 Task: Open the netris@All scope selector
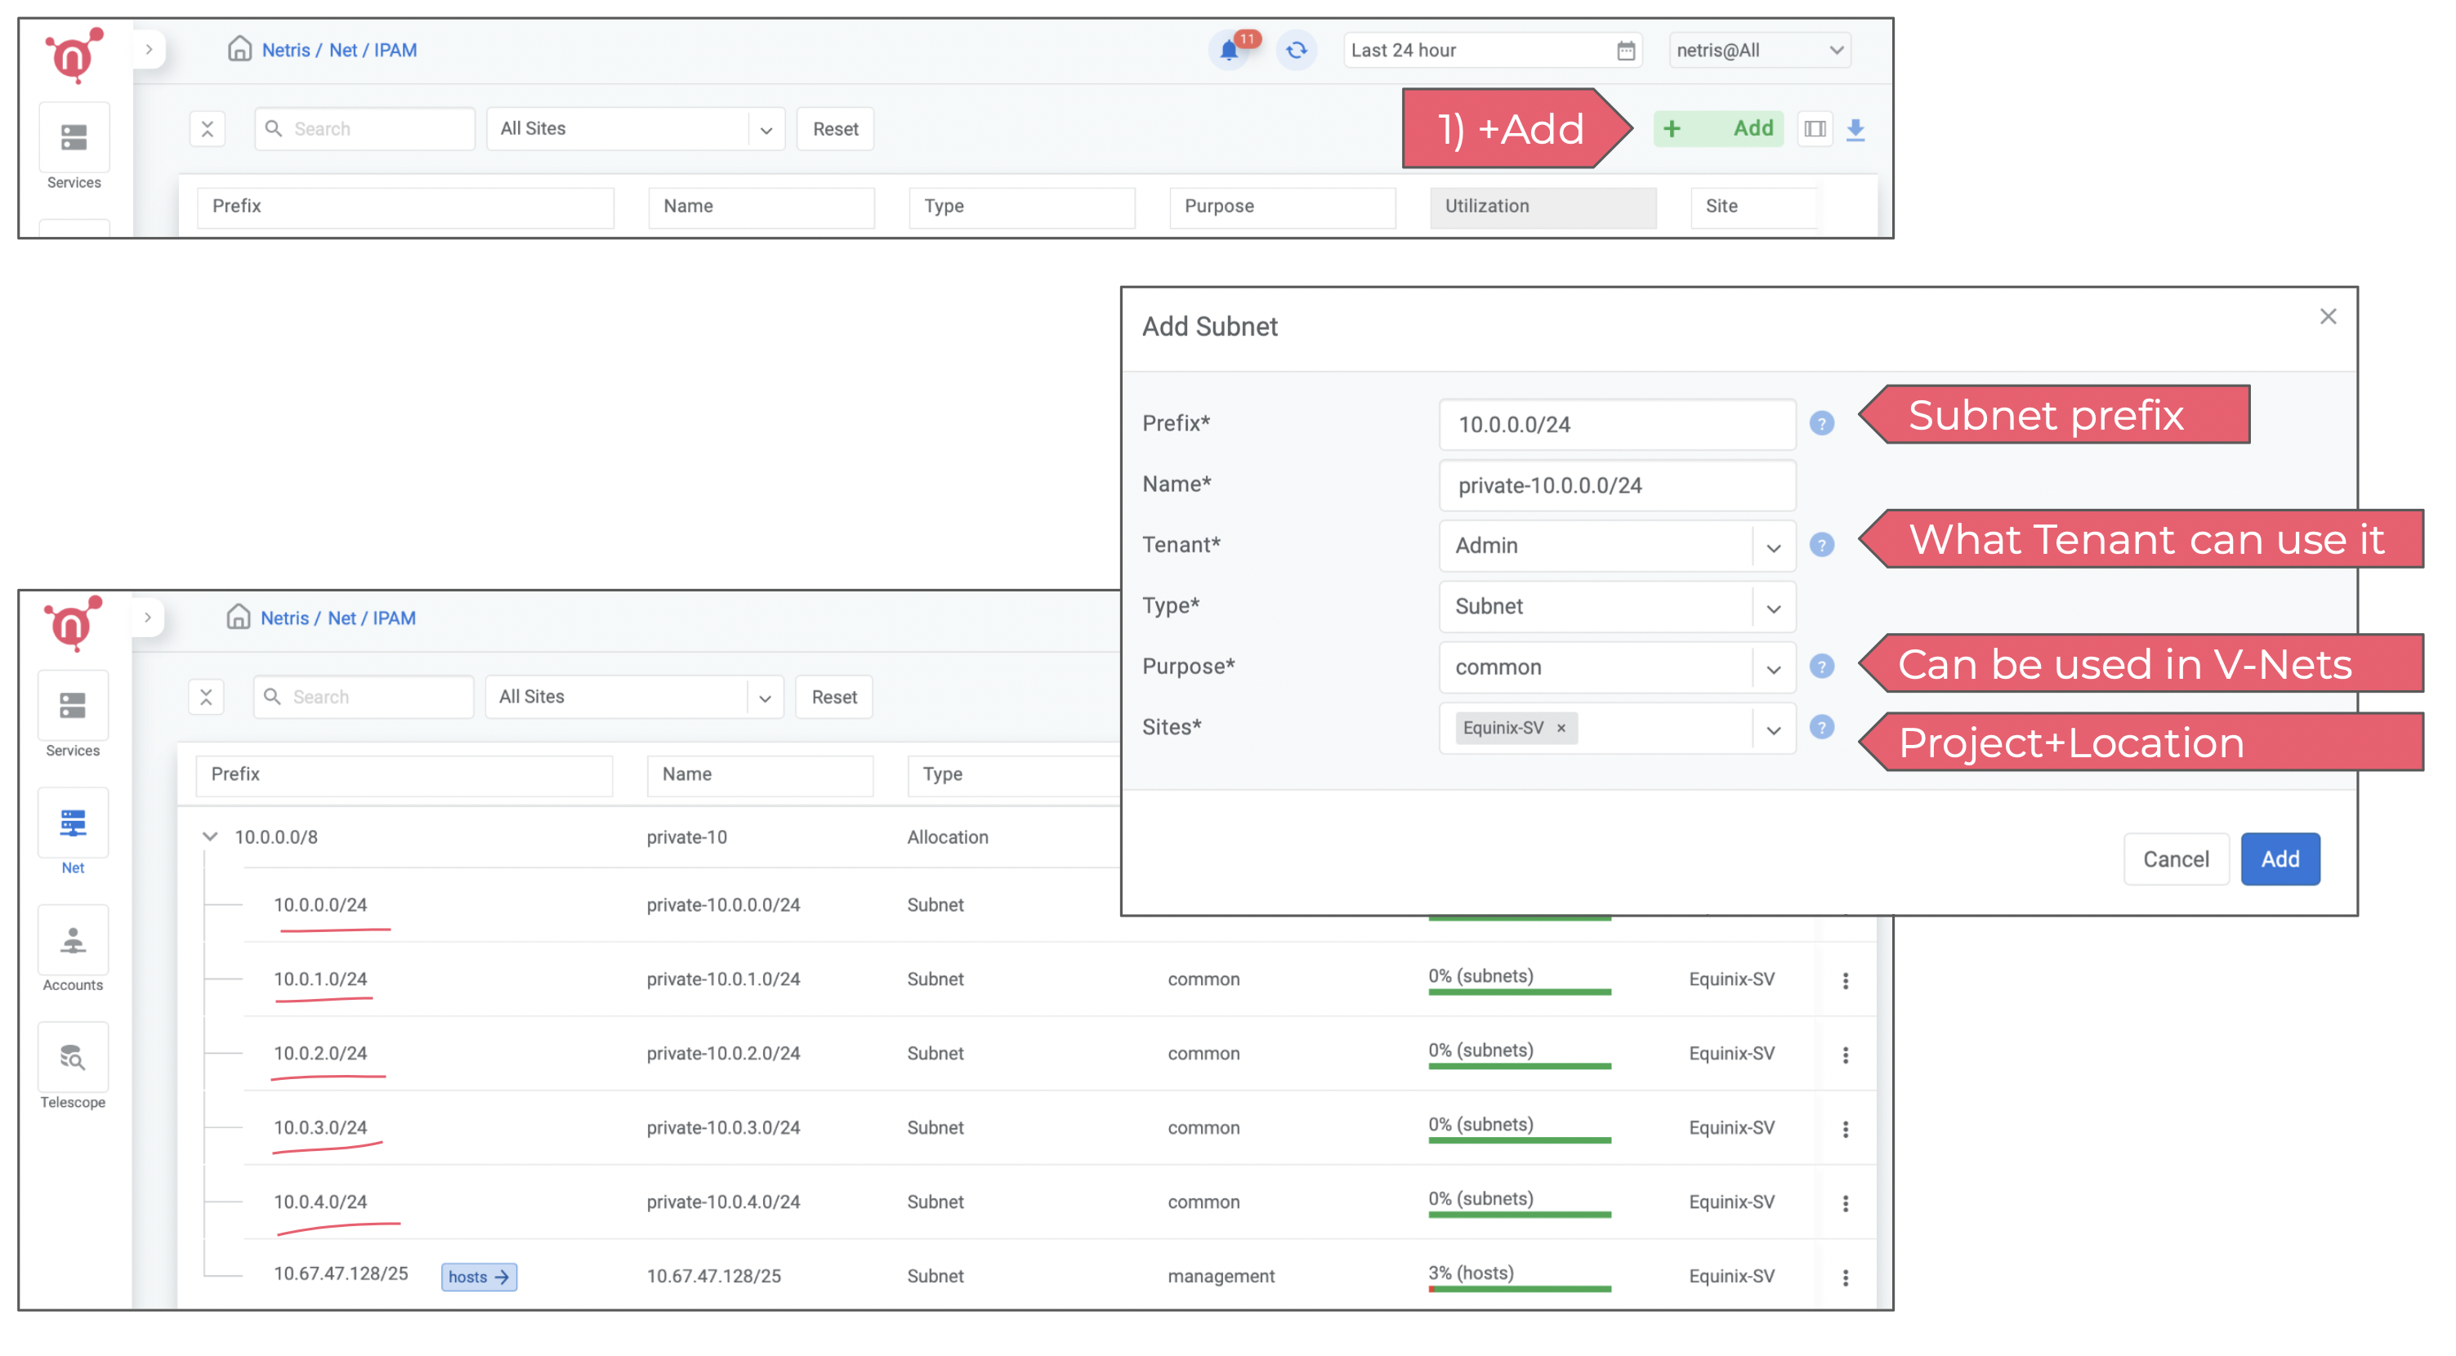pyautogui.click(x=1758, y=50)
